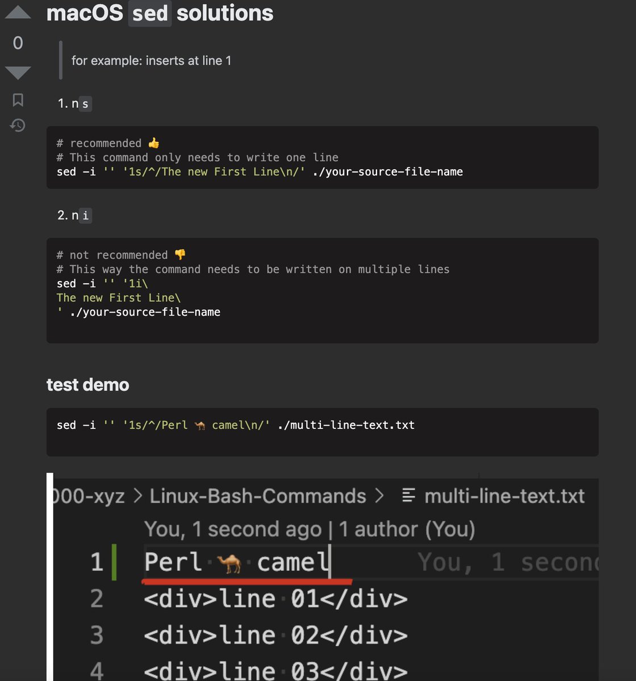Click line number 2 in the editor
Viewport: 636px width, 681px height.
tap(97, 599)
